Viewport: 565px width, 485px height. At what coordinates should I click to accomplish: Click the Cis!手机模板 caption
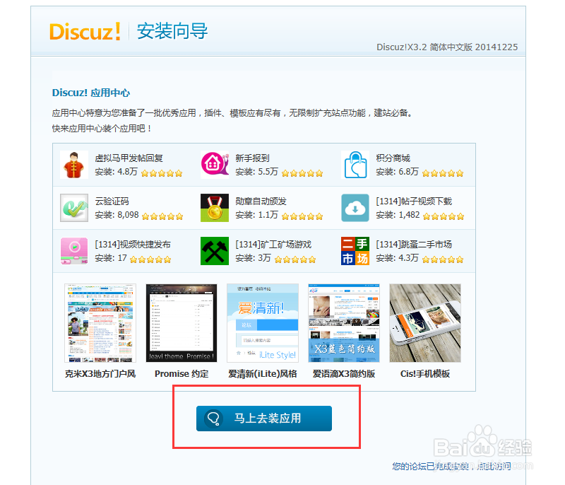[425, 374]
